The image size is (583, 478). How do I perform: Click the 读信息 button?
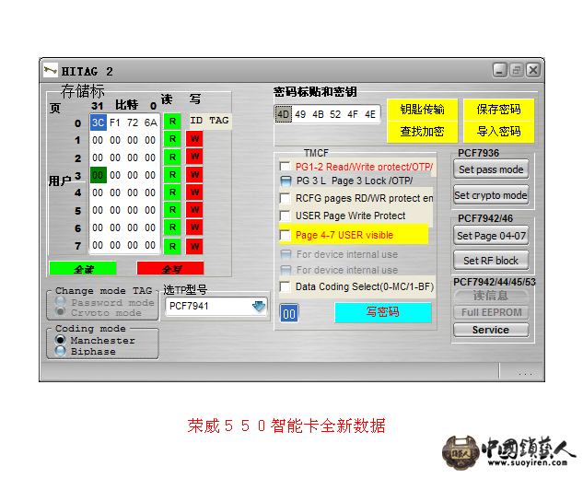491,296
